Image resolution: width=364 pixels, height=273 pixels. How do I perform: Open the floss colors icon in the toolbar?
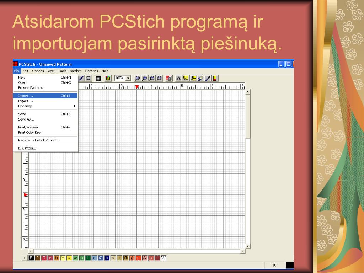coord(108,78)
